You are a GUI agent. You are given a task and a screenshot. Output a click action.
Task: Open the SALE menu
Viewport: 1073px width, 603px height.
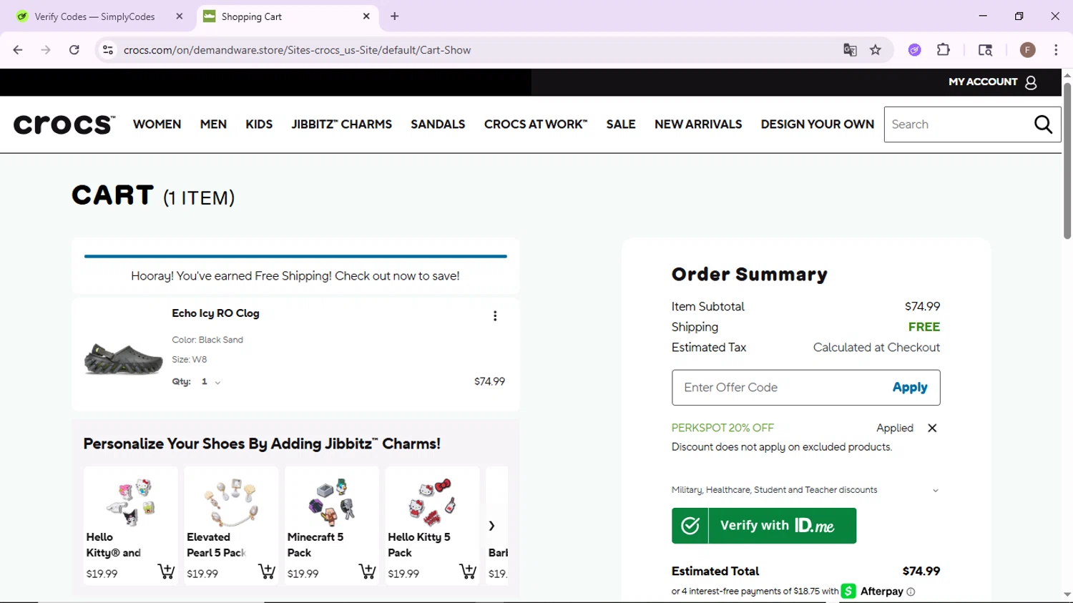(x=621, y=124)
